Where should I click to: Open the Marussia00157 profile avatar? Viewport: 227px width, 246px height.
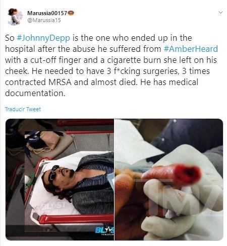pos(15,17)
